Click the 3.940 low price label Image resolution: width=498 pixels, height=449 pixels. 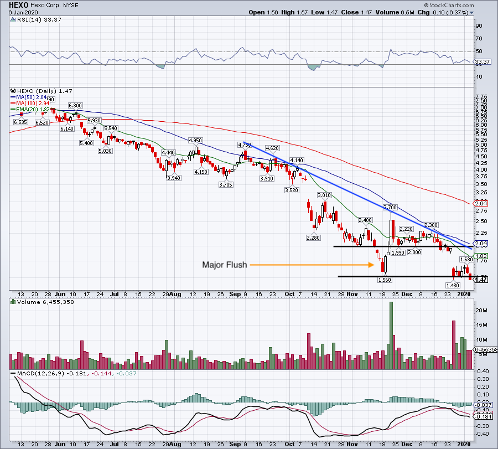174,178
